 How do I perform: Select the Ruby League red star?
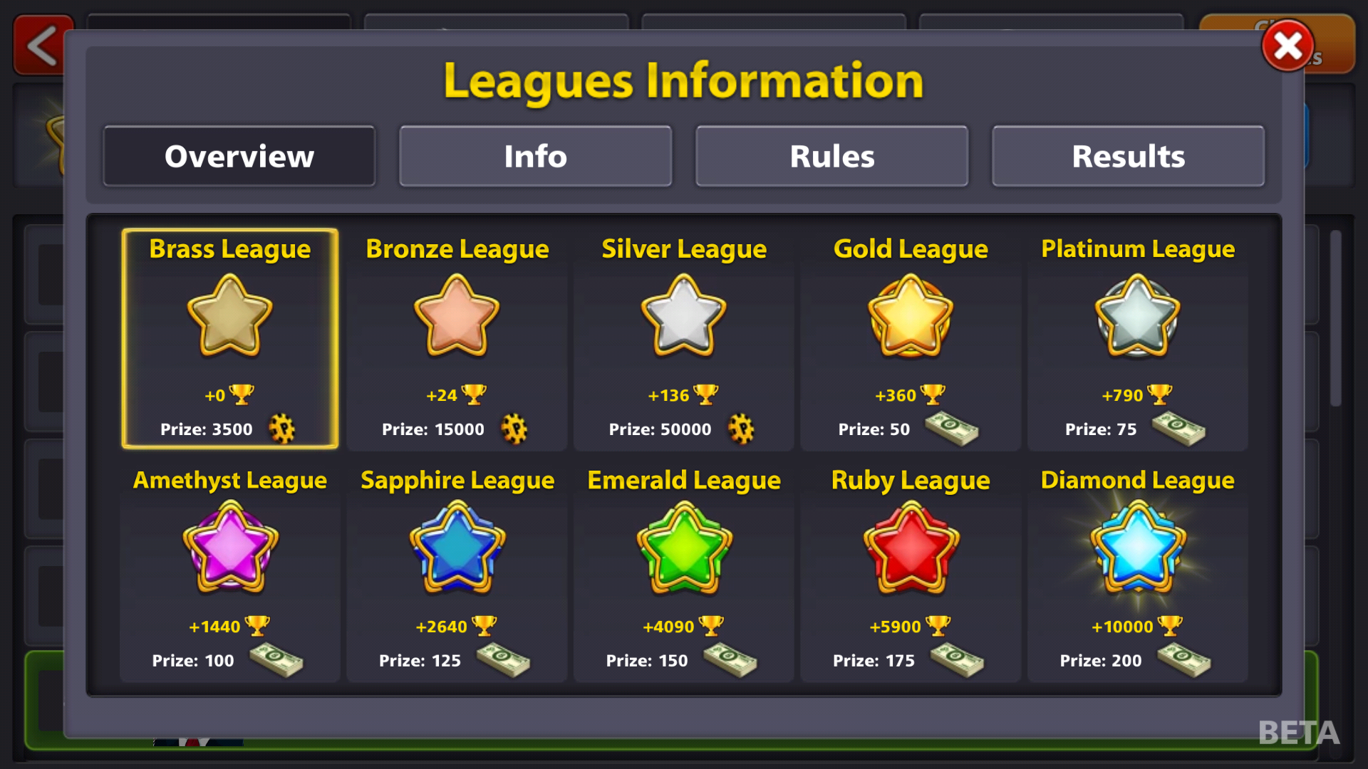(x=911, y=547)
